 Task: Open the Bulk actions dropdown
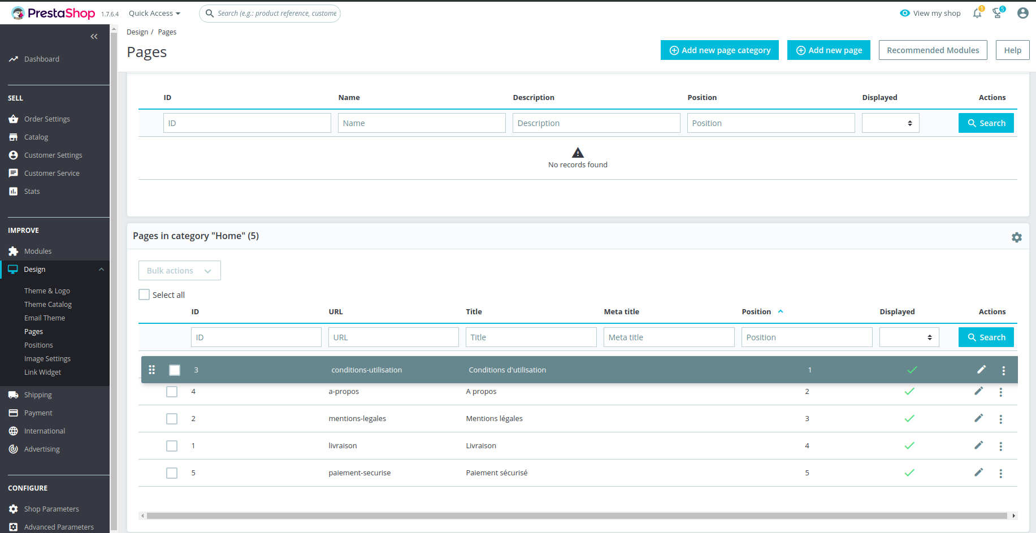(179, 270)
